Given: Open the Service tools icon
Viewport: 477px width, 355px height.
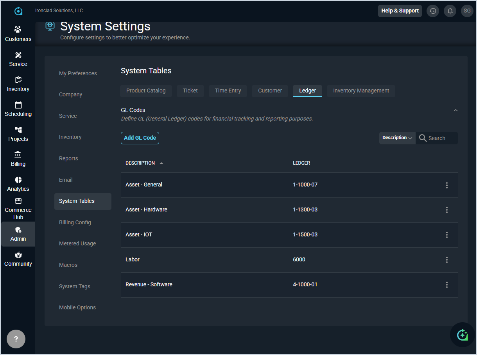Looking at the screenshot, I should point(18,55).
